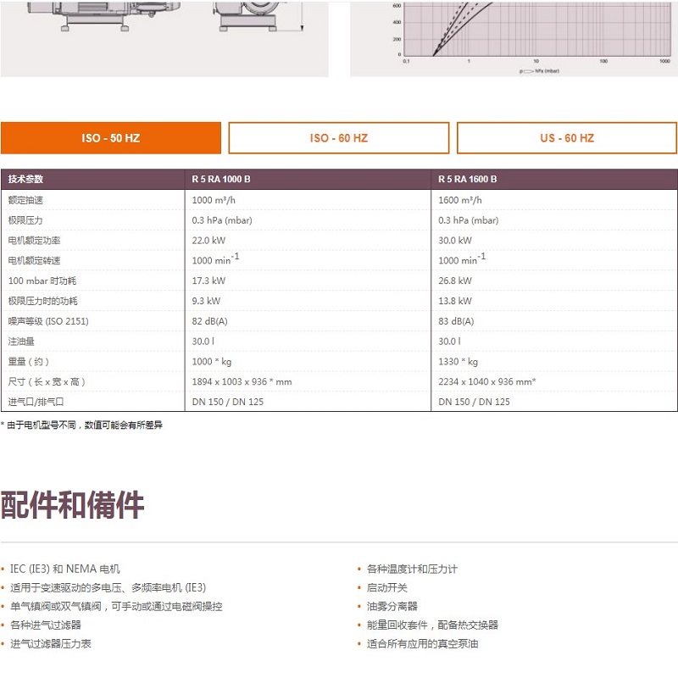Screen dimensions: 678x678
Task: Click the 极限压力 row label
Action: [25, 220]
